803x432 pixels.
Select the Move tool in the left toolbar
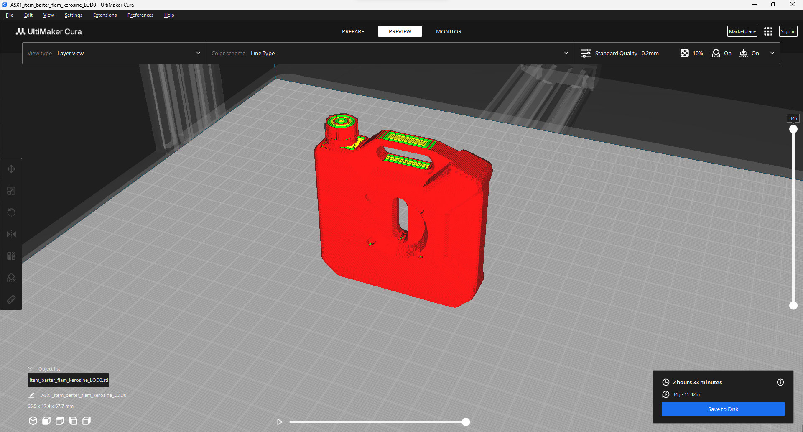click(x=11, y=169)
